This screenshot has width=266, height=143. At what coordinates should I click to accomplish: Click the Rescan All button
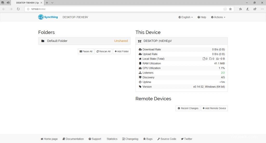click(x=103, y=51)
